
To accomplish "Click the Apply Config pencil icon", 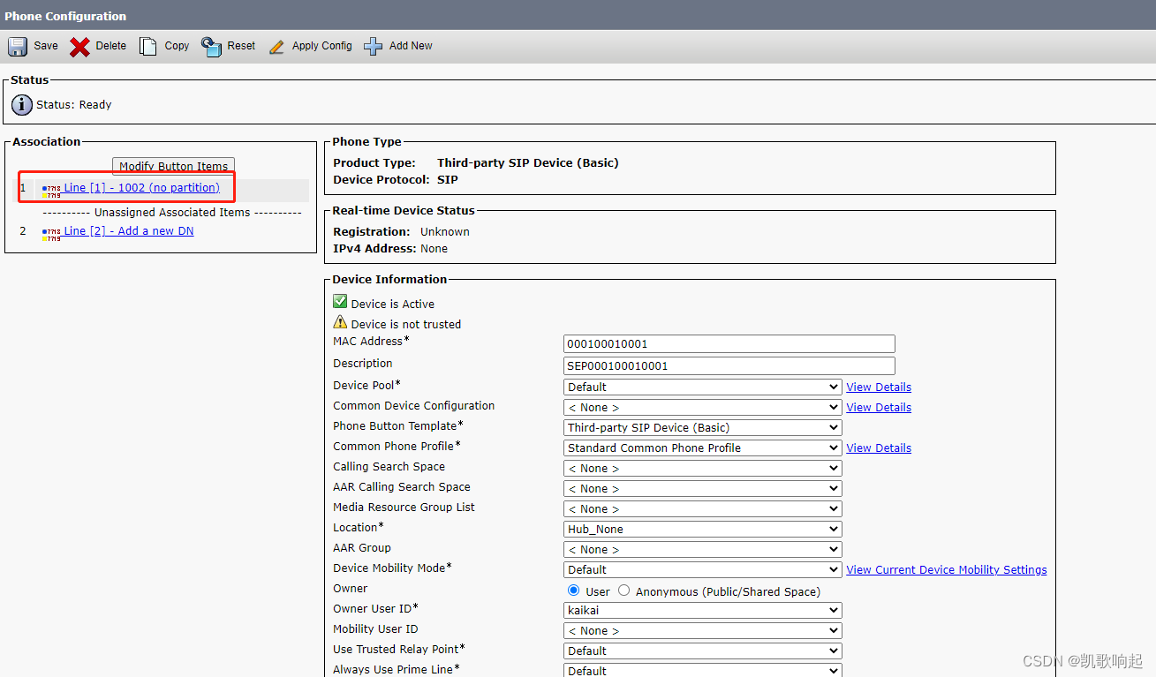I will coord(276,46).
